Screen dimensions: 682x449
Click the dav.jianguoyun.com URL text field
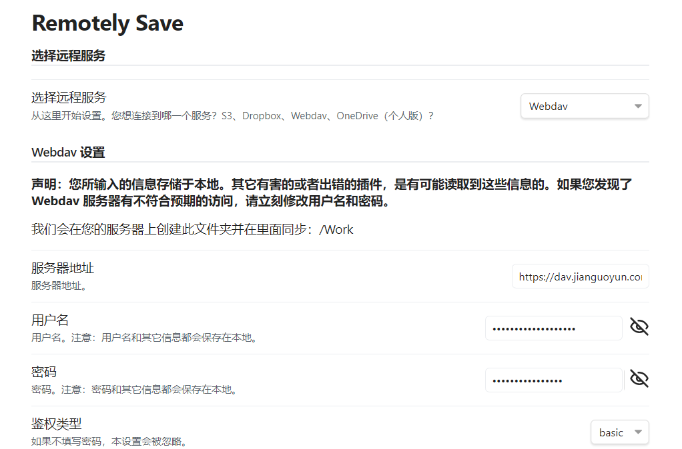pyautogui.click(x=580, y=276)
